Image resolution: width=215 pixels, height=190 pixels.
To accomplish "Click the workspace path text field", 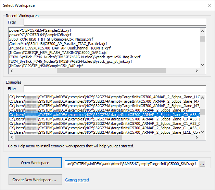I will (x=131, y=163).
